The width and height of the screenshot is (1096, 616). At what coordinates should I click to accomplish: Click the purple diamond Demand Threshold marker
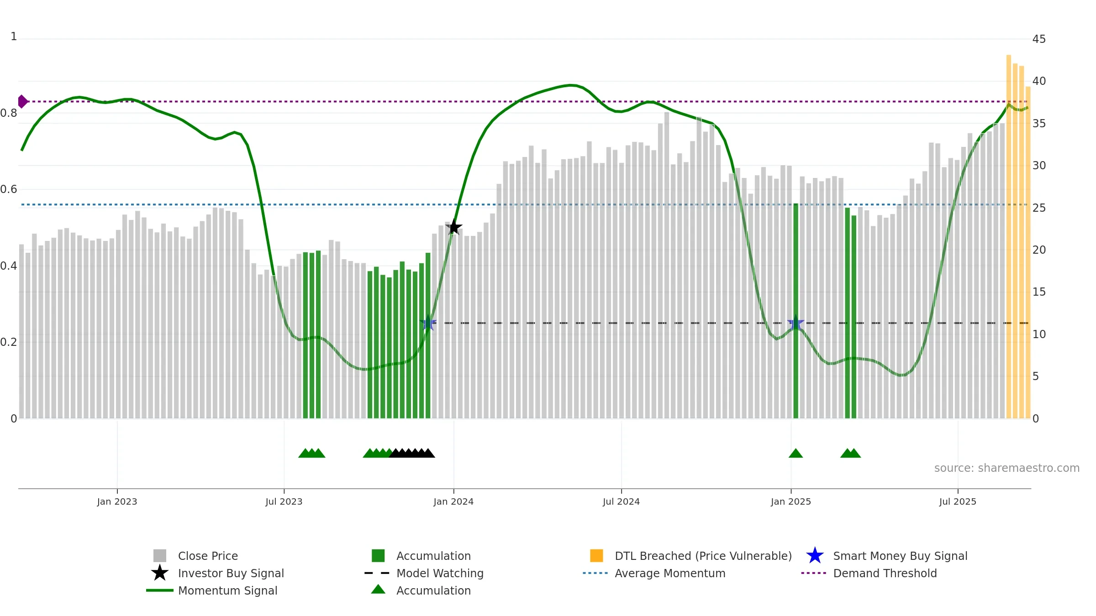point(22,101)
